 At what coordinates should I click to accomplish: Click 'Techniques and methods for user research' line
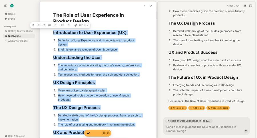[98, 74]
